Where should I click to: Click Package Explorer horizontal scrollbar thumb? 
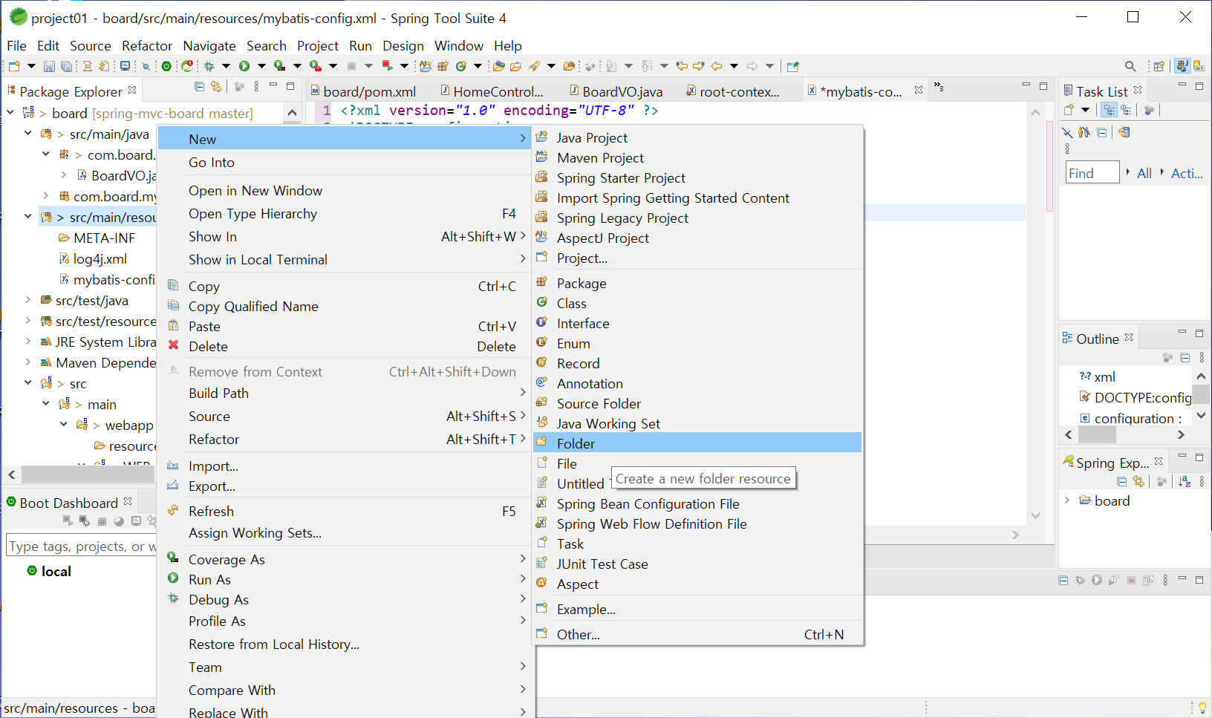pos(88,474)
